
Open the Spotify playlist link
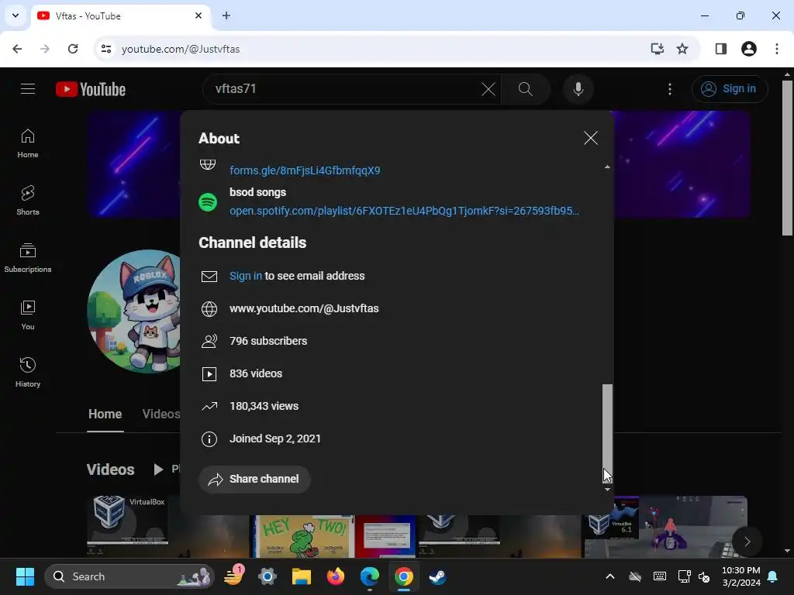click(404, 211)
